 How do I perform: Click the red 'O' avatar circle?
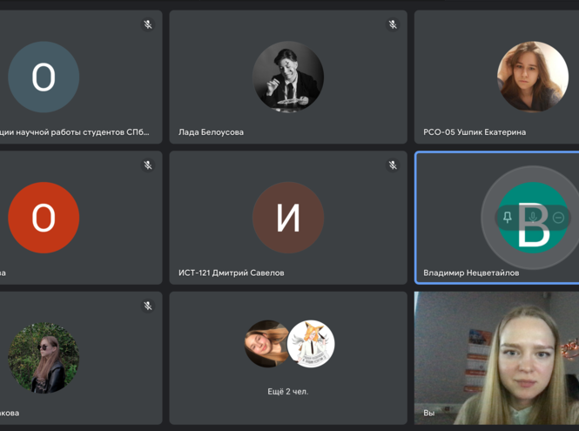click(44, 218)
